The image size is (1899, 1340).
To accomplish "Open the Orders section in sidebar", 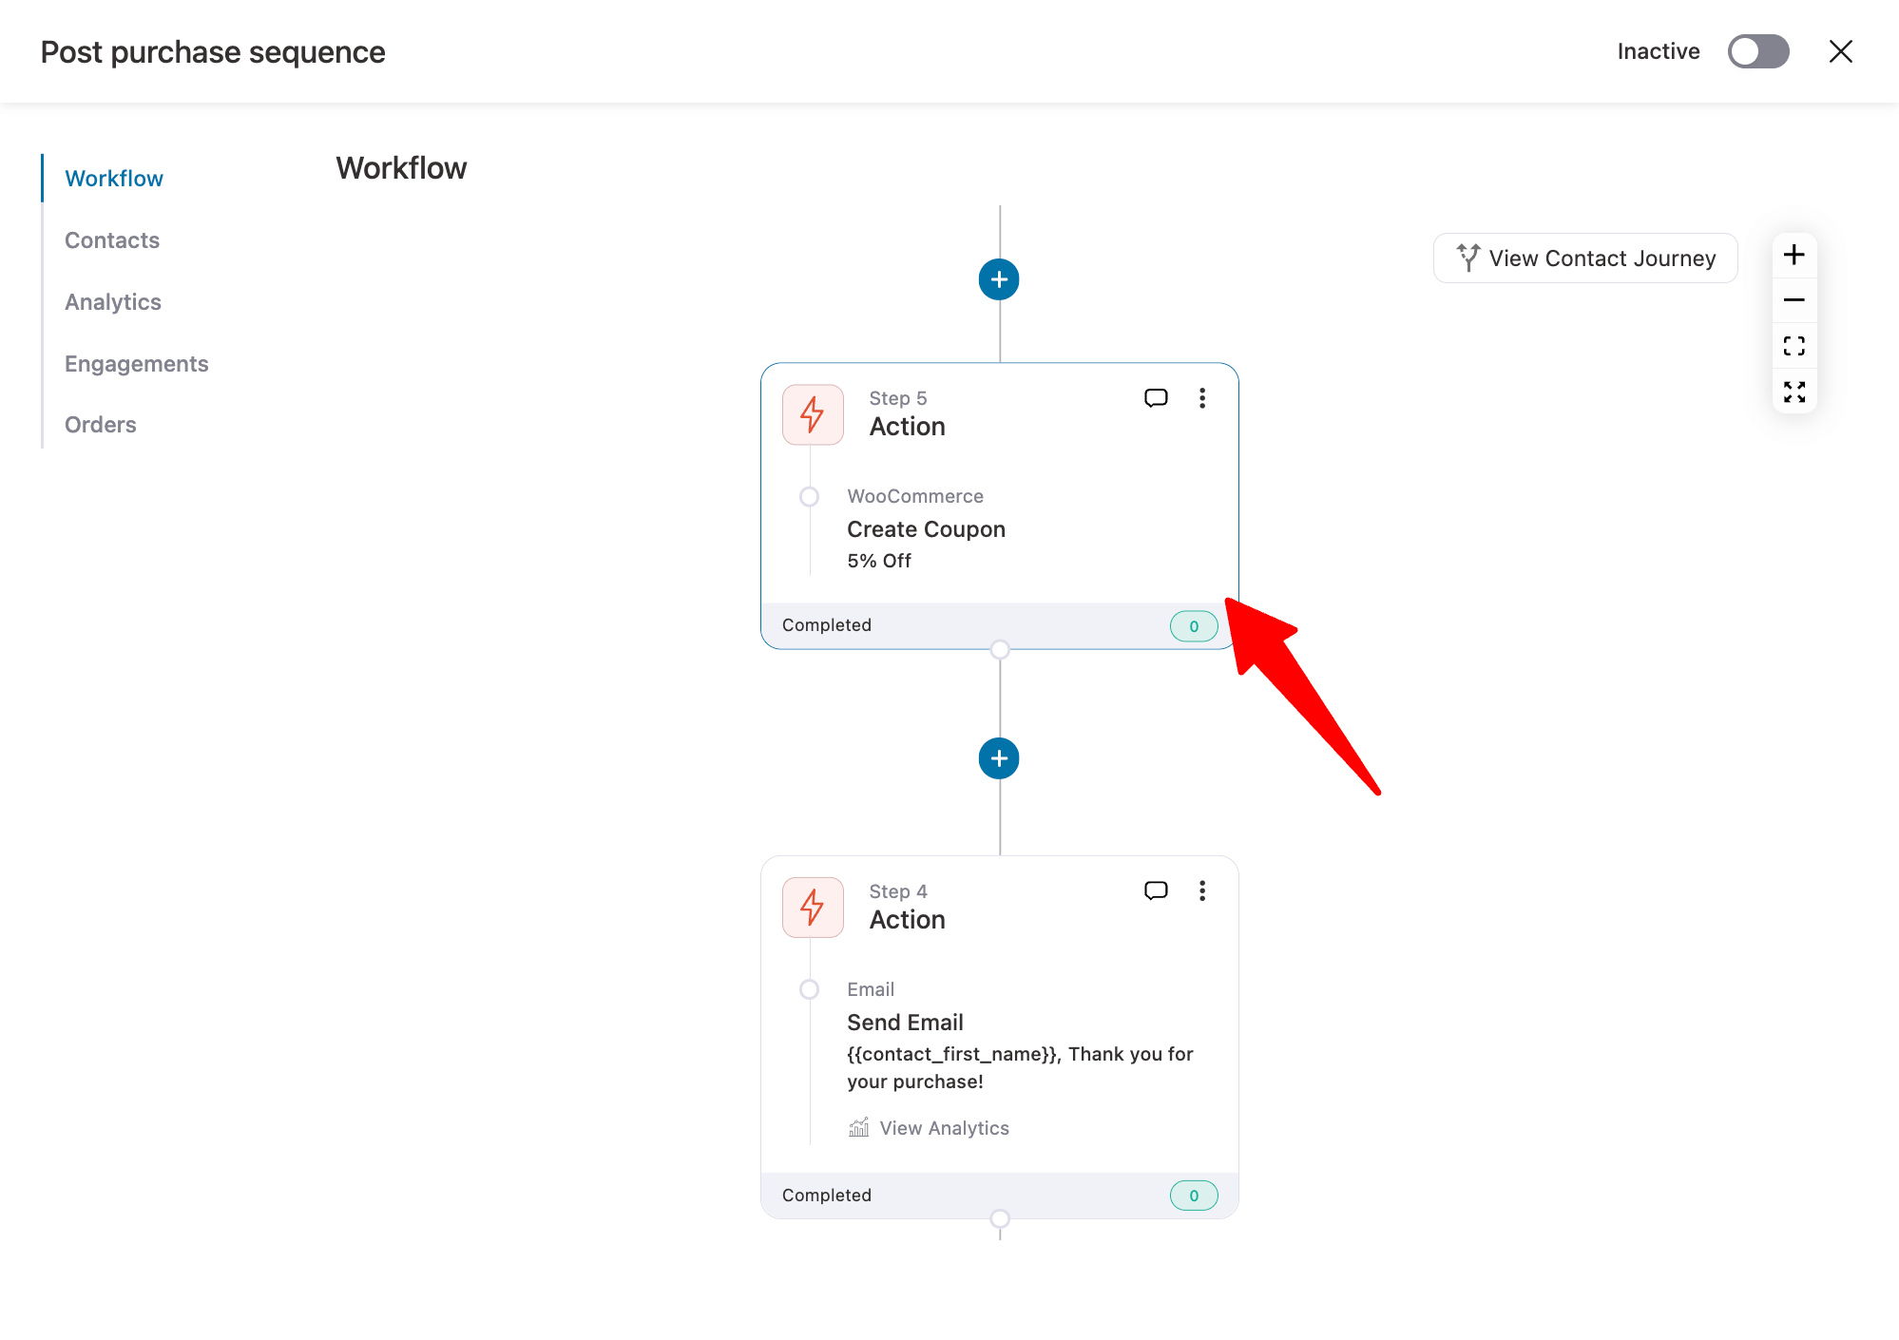I will pyautogui.click(x=100, y=424).
